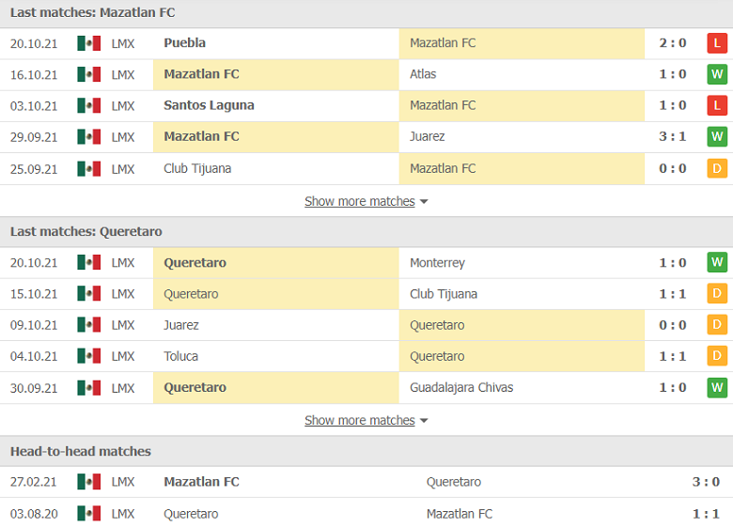
Task: Click red L badge for Santos Laguna match
Action: tap(717, 105)
